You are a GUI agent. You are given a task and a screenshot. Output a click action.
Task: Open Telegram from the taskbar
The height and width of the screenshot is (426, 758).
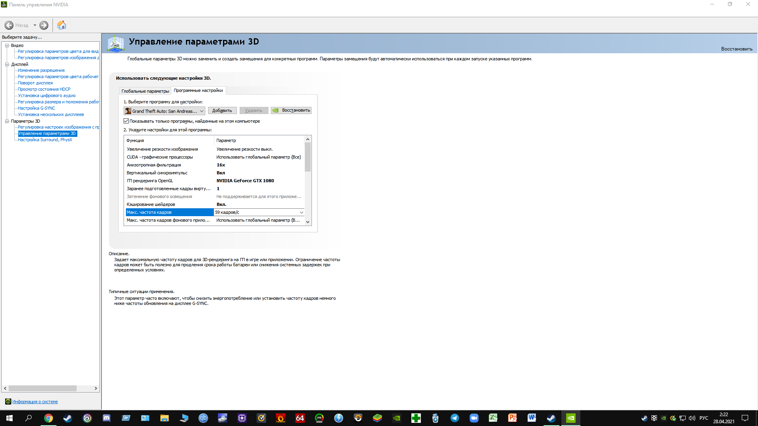click(x=455, y=418)
